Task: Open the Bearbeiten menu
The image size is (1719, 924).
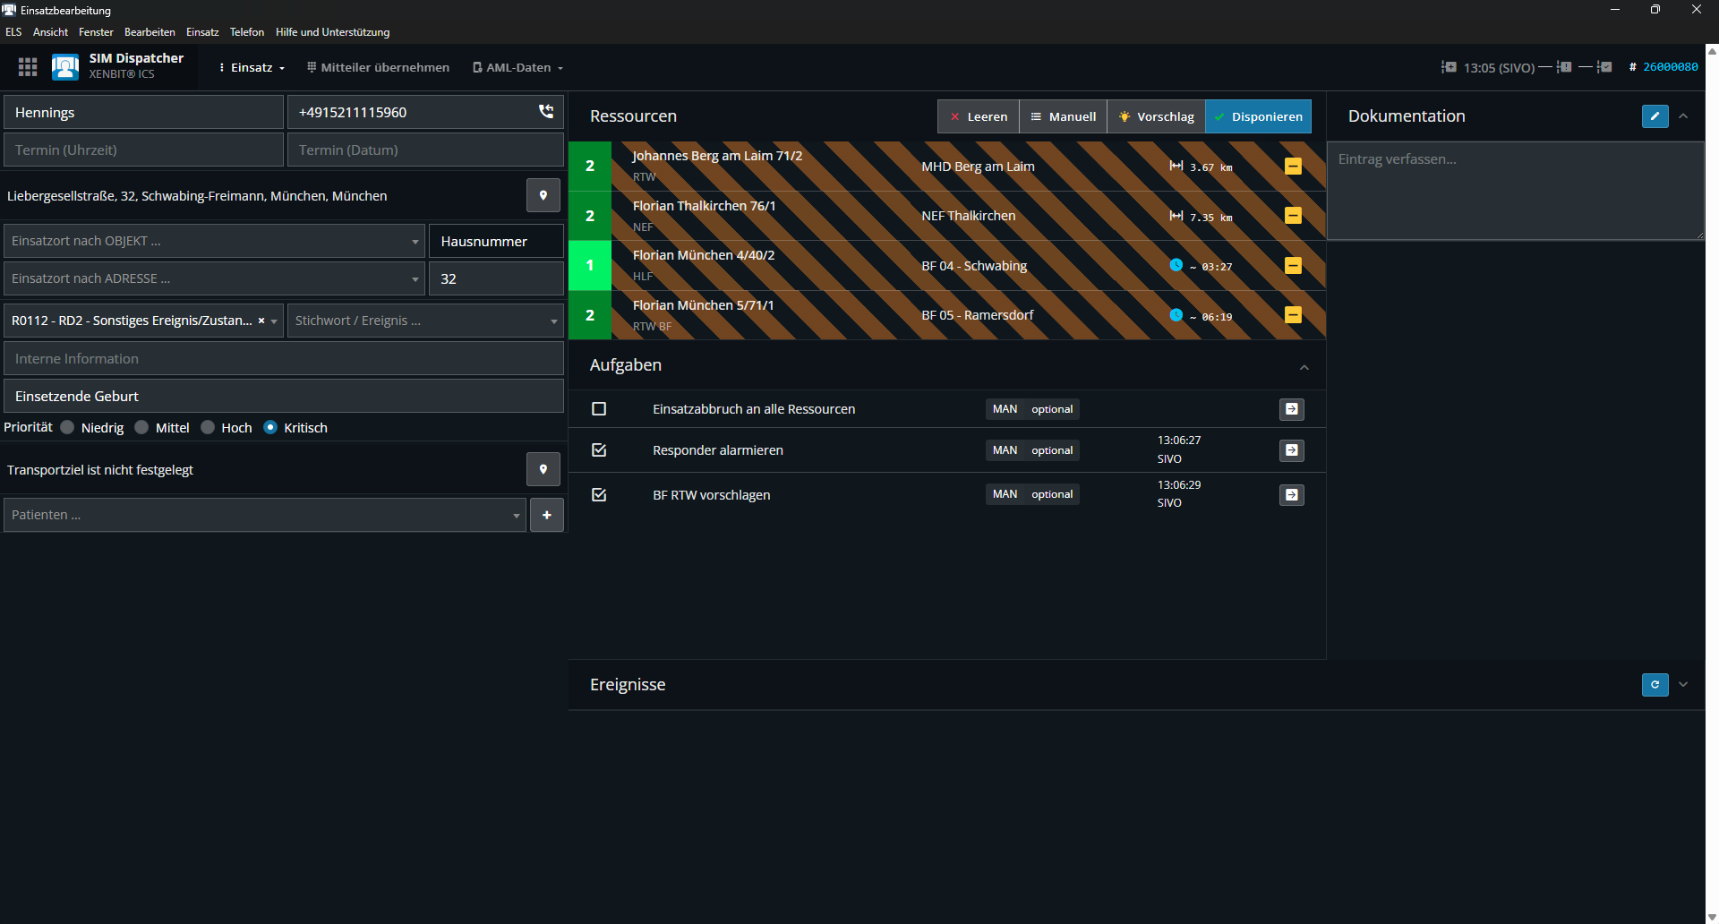Action: click(x=150, y=32)
